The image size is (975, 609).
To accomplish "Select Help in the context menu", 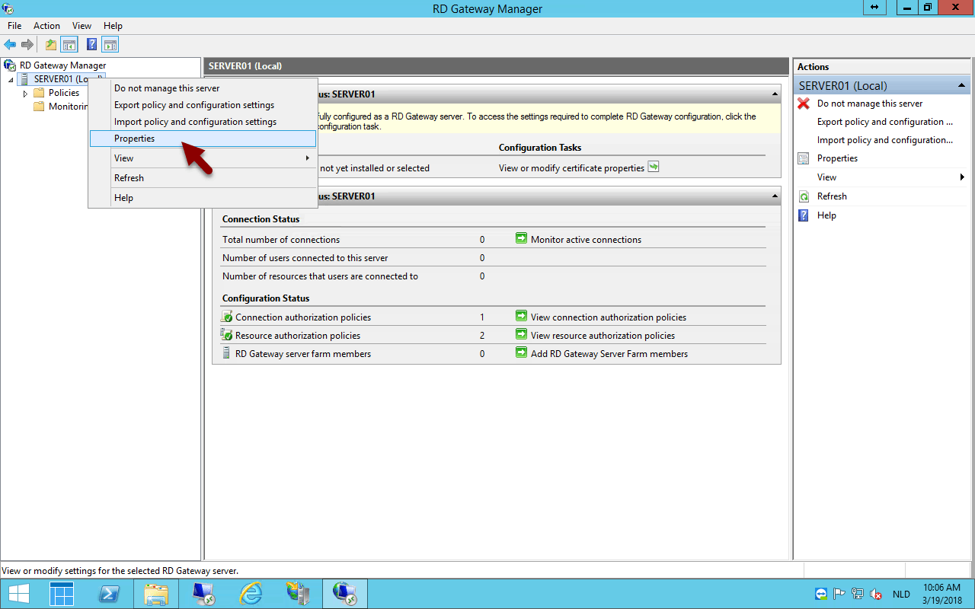I will (203, 198).
